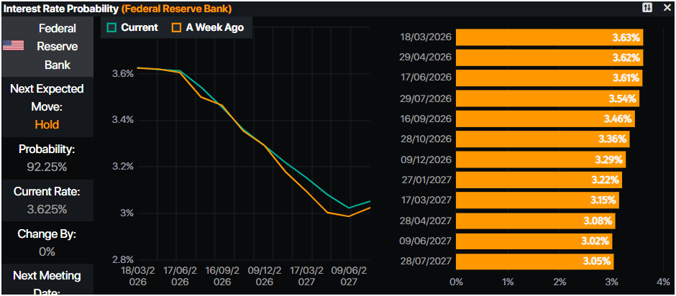676x296 pixels.
Task: Click the 3% line chart axis label
Action: 125,213
